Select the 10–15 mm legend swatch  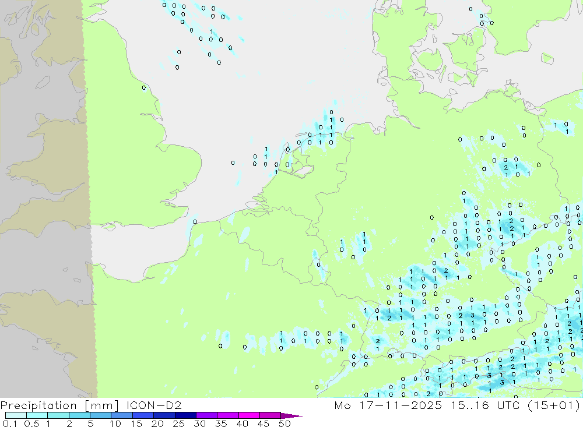click(x=122, y=415)
